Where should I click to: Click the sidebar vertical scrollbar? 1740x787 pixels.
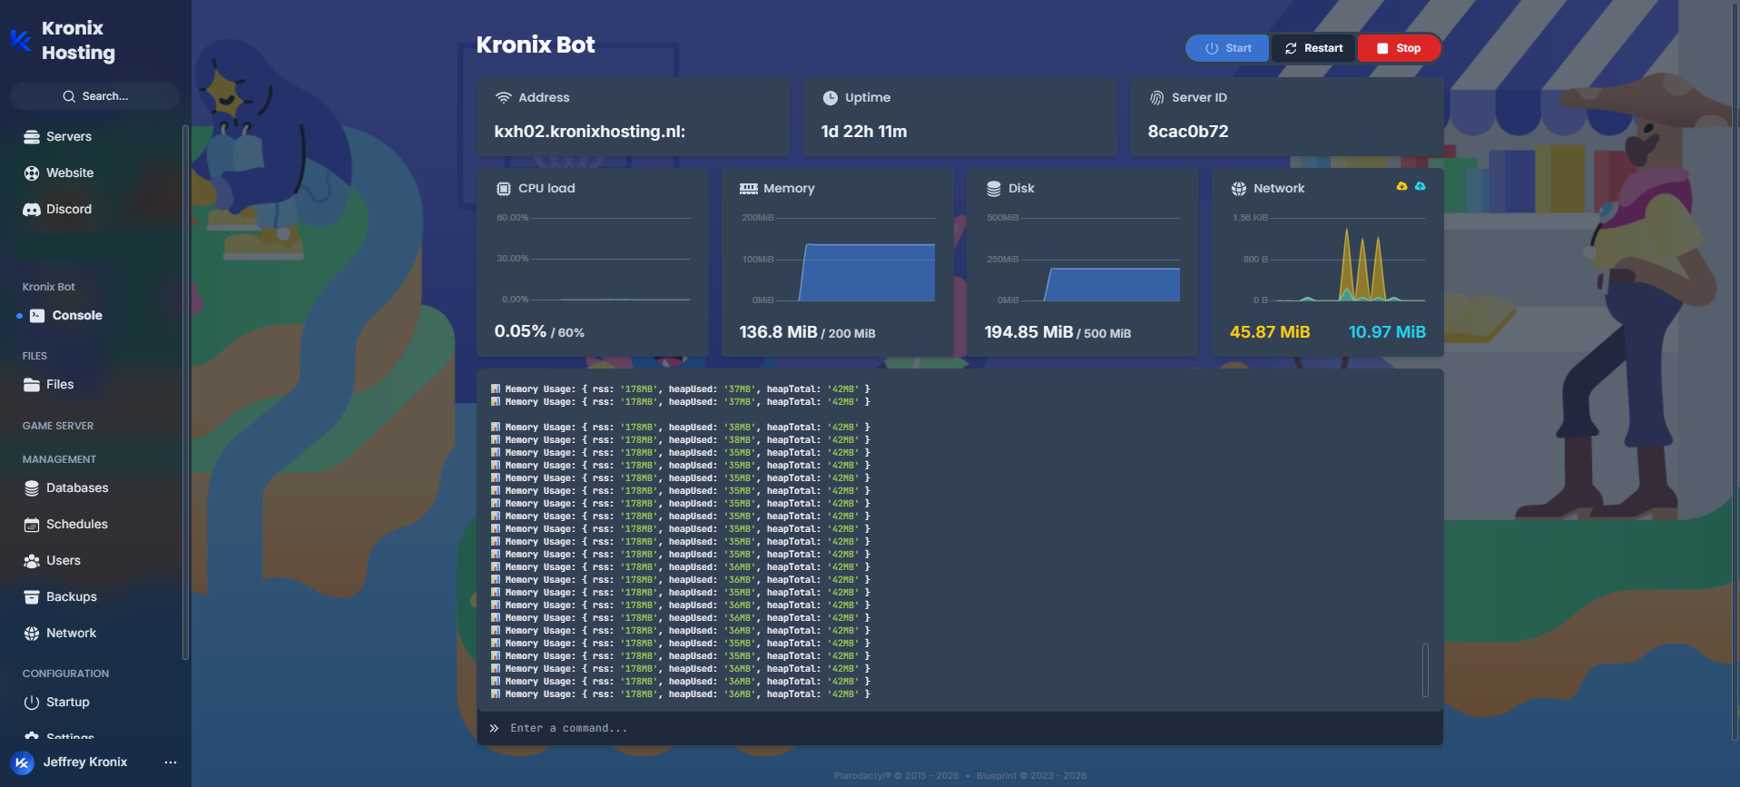click(x=185, y=392)
